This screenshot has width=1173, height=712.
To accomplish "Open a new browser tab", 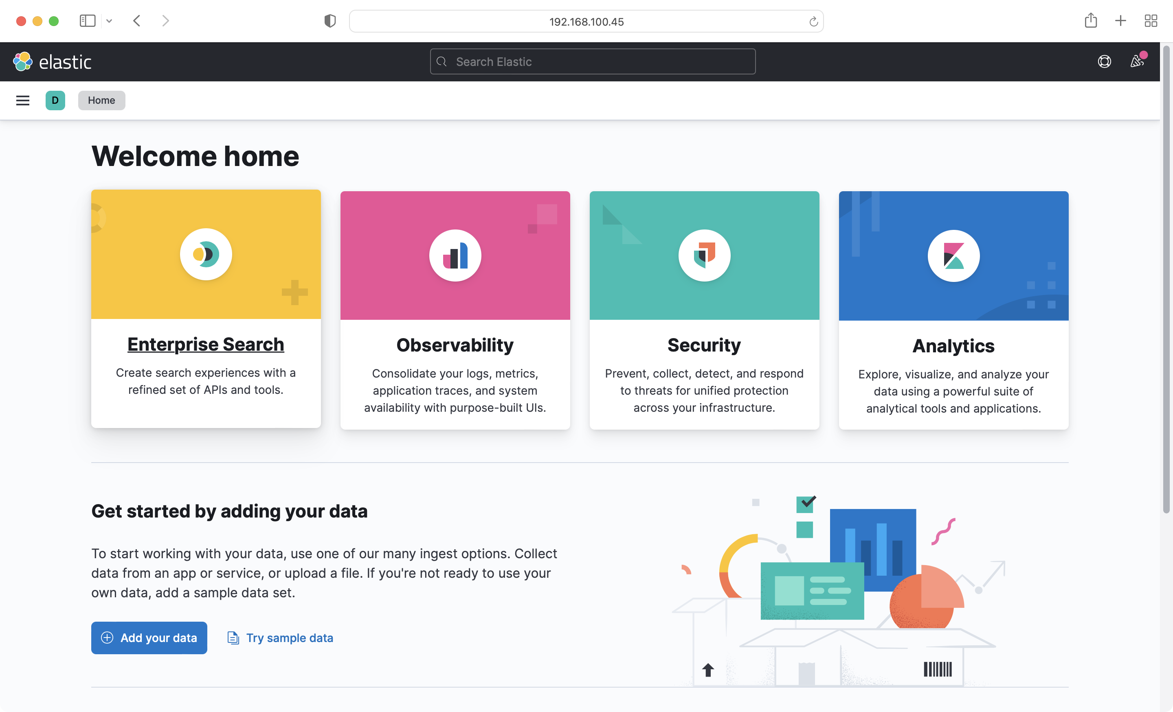I will [x=1120, y=20].
